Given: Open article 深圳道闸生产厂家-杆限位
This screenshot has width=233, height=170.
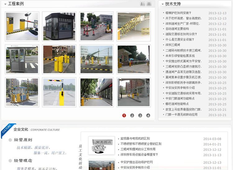Looking at the screenshot, I should point(183,24).
